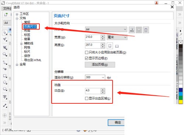Select 标尺 in the options tree
Screen dimensions: 184x135
pyautogui.click(x=27, y=51)
